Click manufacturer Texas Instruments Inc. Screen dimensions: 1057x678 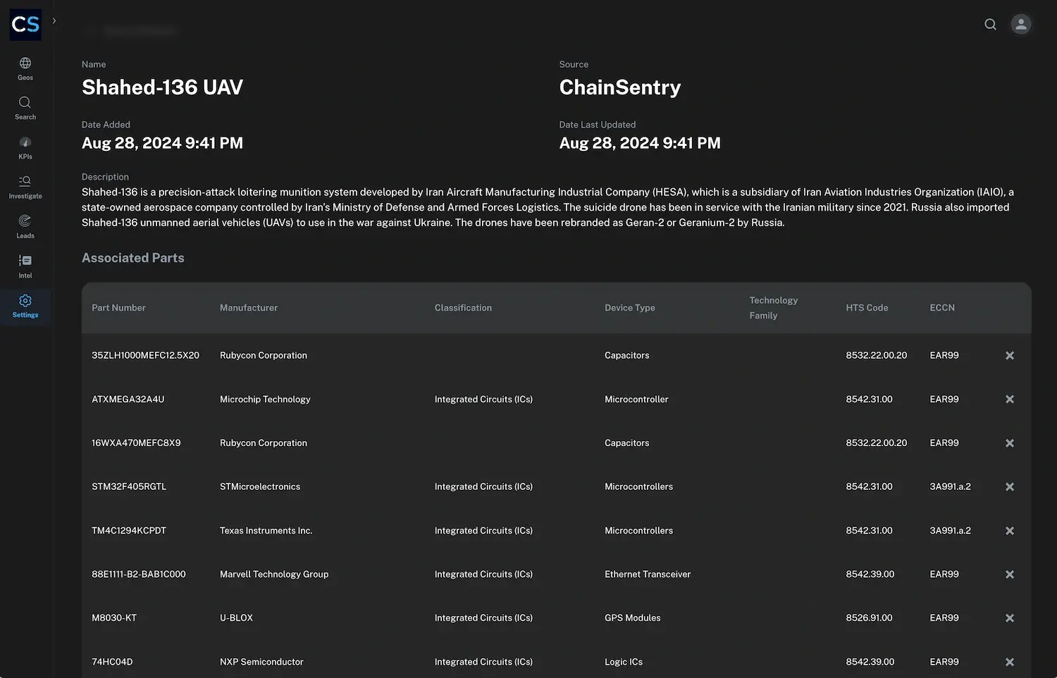coord(266,530)
